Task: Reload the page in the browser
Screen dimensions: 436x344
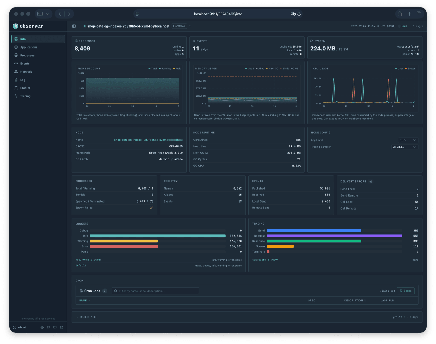Action: (299, 14)
